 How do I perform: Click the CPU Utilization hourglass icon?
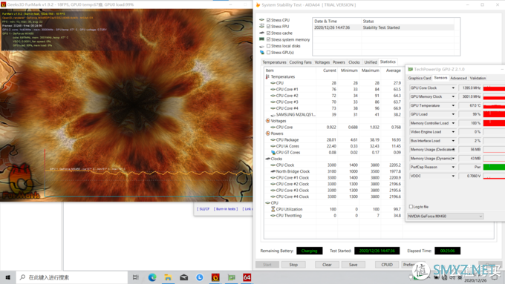pos(273,209)
